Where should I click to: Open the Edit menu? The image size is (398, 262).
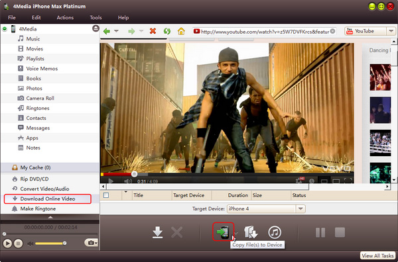click(x=36, y=17)
